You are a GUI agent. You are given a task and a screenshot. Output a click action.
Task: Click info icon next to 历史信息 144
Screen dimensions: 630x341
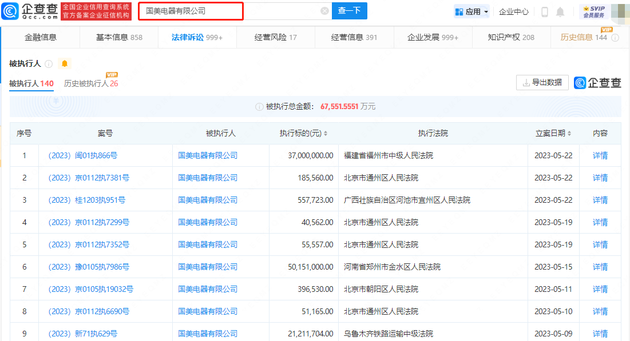615,38
